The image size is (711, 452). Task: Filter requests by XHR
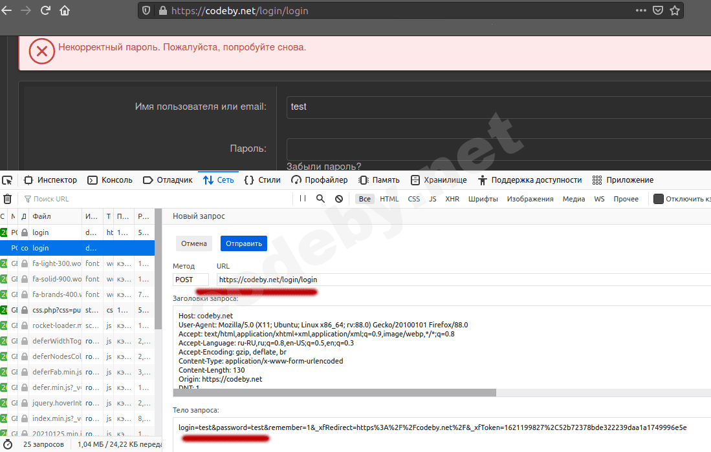452,199
